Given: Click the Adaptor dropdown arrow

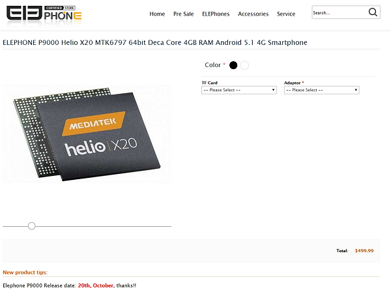Looking at the screenshot, I should [x=356, y=90].
